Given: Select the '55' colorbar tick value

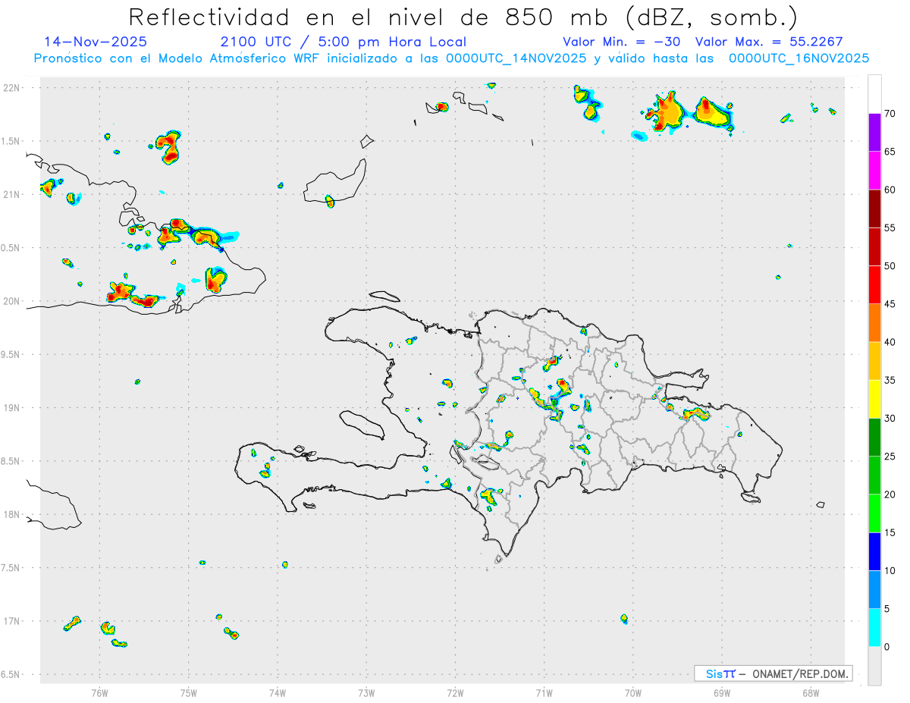Looking at the screenshot, I should [x=890, y=228].
